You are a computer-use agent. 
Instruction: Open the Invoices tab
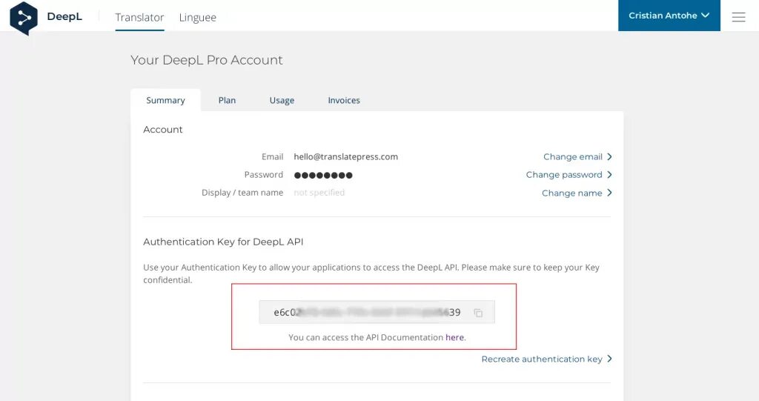344,100
